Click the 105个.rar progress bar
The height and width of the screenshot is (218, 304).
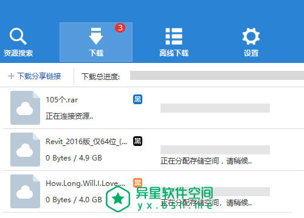pyautogui.click(x=215, y=108)
